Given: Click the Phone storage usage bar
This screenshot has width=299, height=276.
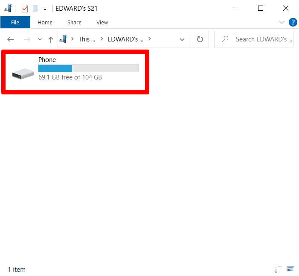Looking at the screenshot, I should 88,68.
